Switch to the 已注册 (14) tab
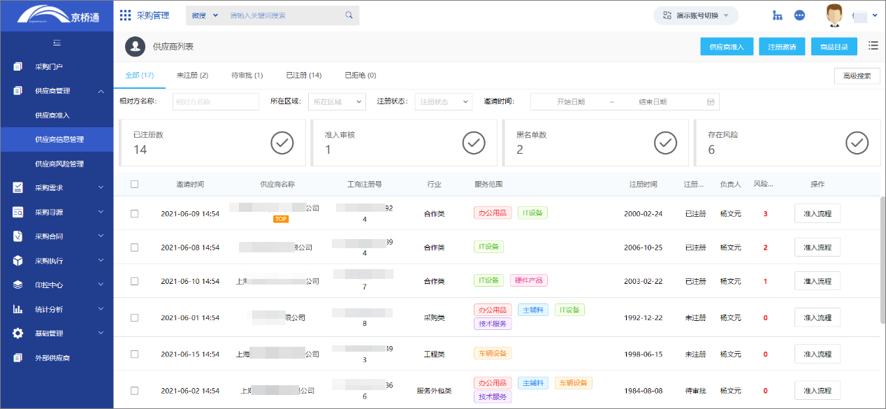Image resolution: width=886 pixels, height=409 pixels. click(303, 75)
